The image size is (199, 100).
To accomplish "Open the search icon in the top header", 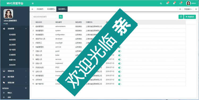I will [x=161, y=3].
